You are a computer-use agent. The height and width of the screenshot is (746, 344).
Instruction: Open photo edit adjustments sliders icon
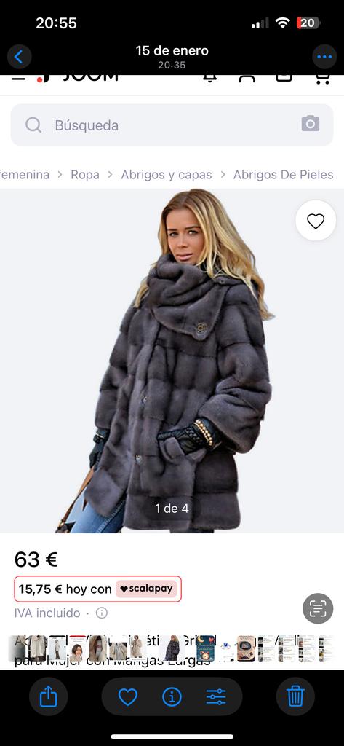216,697
